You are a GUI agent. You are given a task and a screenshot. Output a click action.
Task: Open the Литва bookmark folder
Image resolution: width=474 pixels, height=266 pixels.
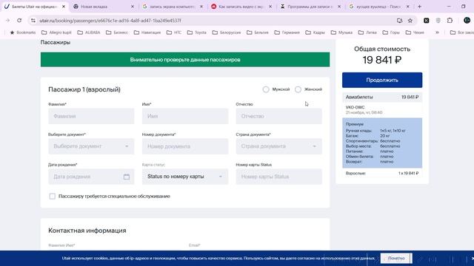(367, 33)
